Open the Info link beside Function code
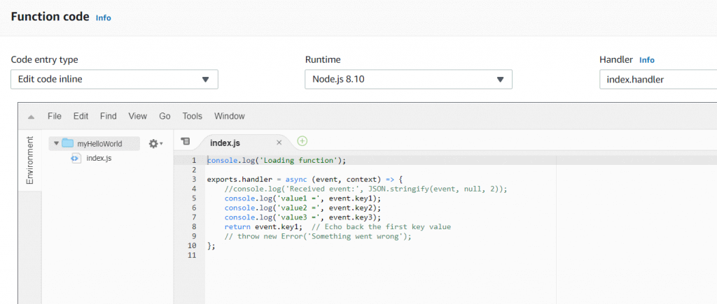 (x=104, y=17)
